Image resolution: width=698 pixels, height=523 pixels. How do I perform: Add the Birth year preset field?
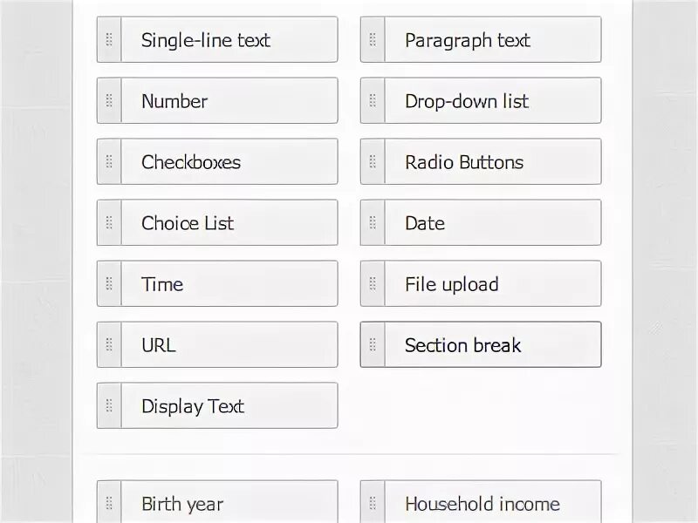[x=228, y=503]
